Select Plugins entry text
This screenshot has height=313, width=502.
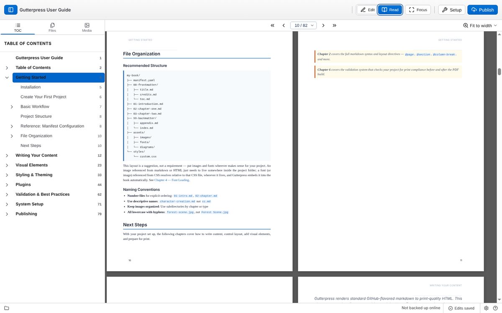click(23, 184)
